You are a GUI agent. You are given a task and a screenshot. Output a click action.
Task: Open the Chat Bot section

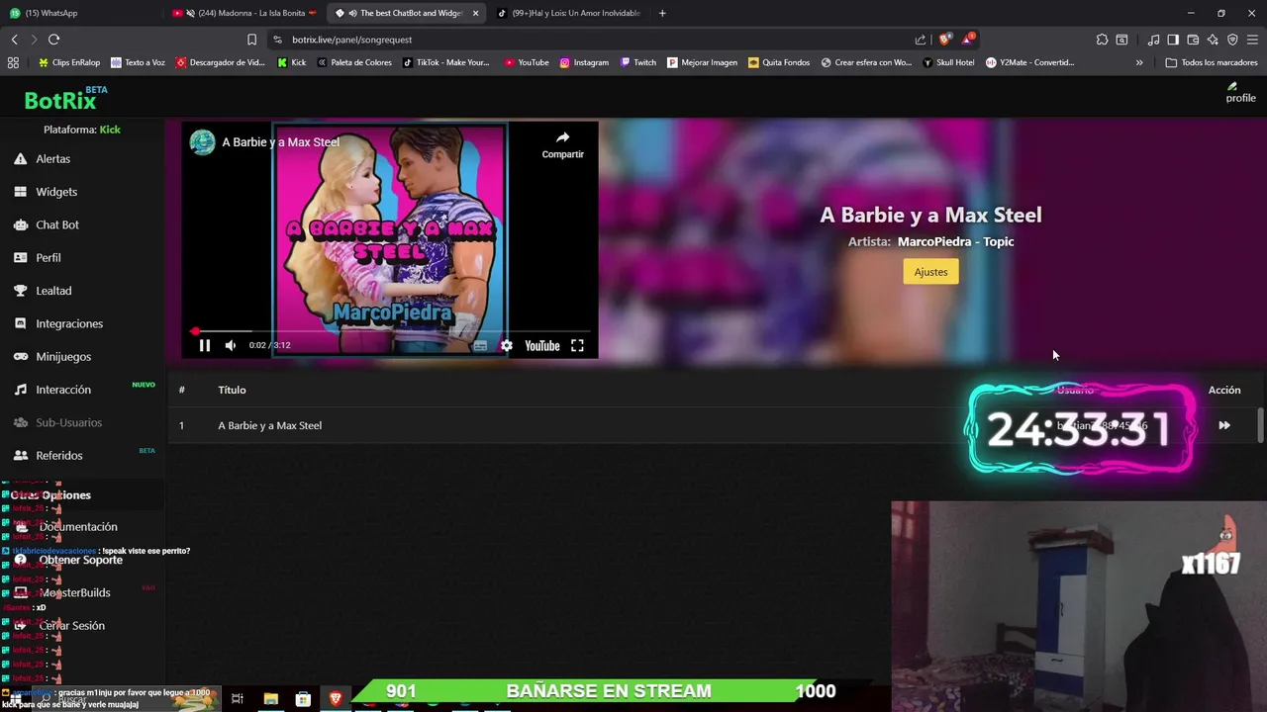[57, 224]
